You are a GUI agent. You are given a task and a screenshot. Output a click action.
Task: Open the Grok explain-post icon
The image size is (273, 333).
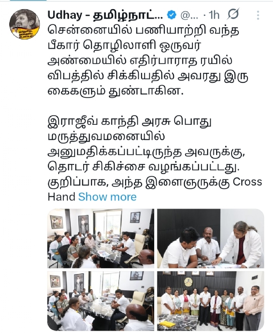click(233, 15)
